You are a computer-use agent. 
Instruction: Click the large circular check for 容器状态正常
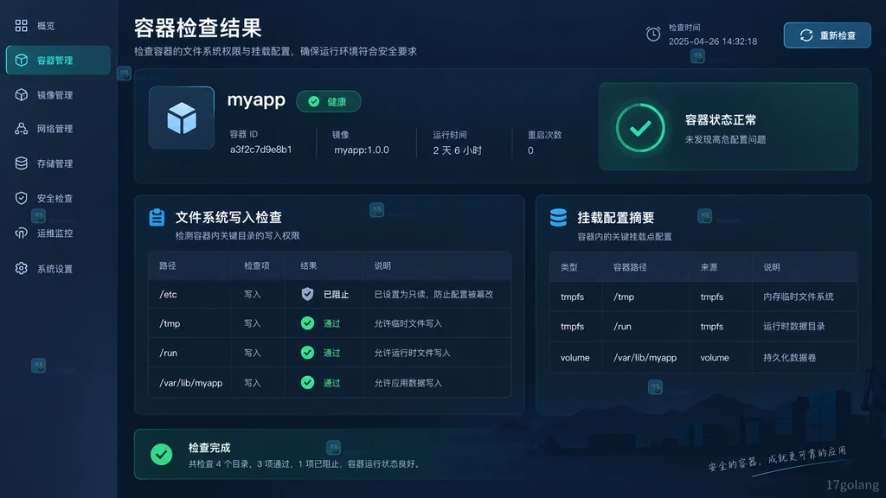[640, 128]
